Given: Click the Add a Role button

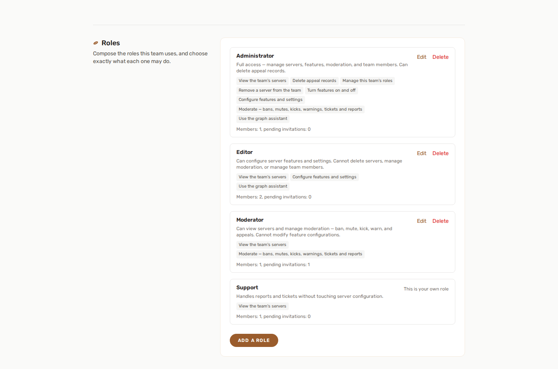Looking at the screenshot, I should (x=254, y=340).
